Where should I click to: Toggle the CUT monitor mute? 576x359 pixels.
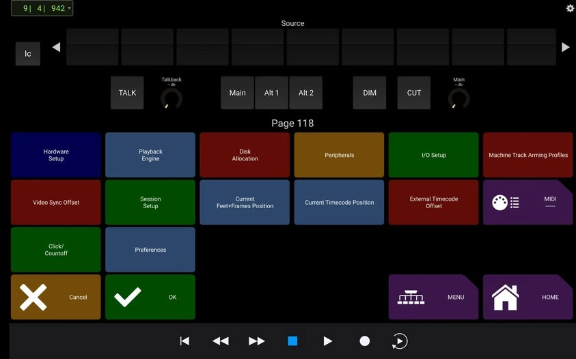pos(414,93)
